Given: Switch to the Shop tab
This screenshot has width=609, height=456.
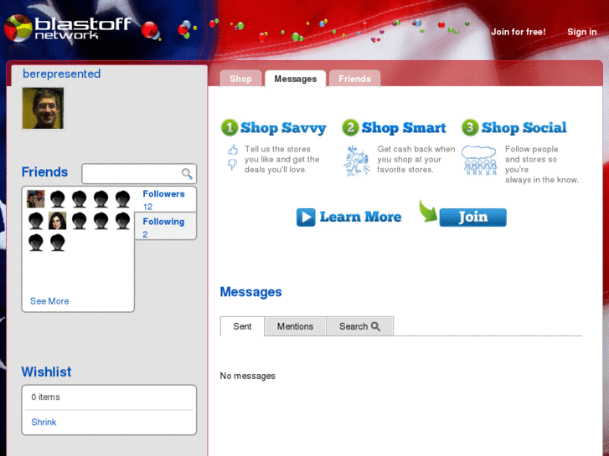Looking at the screenshot, I should pyautogui.click(x=240, y=79).
